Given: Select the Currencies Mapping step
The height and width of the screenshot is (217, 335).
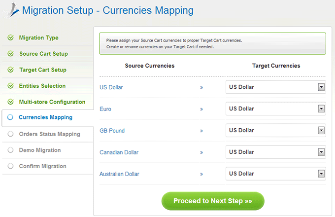Looking at the screenshot, I should (x=45, y=117).
